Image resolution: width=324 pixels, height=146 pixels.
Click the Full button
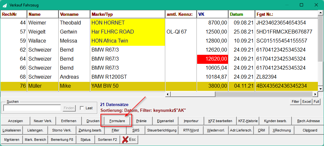coord(316,102)
